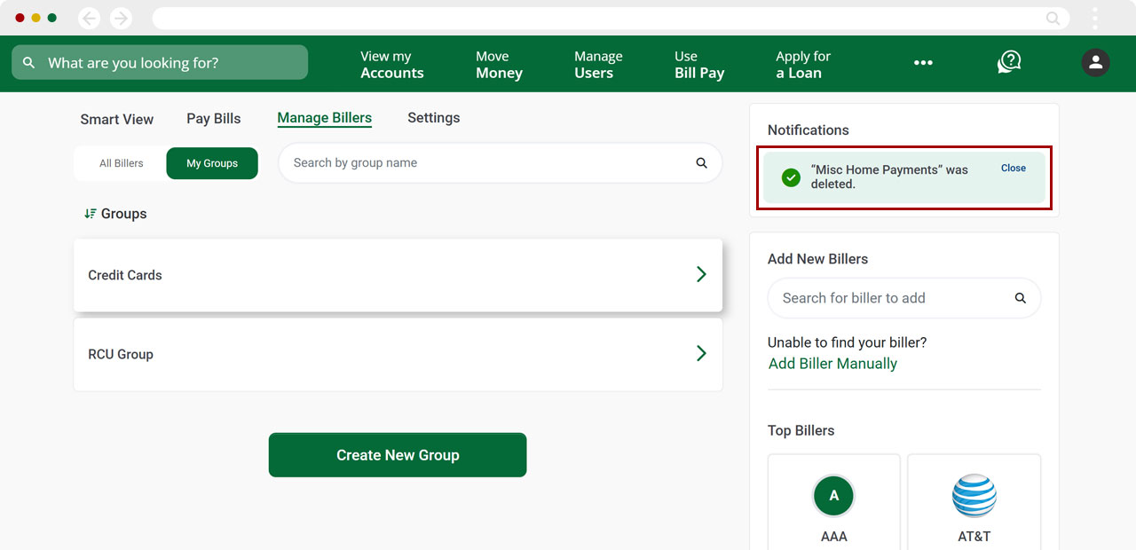Open the Smart View tab
This screenshot has width=1136, height=550.
(116, 118)
